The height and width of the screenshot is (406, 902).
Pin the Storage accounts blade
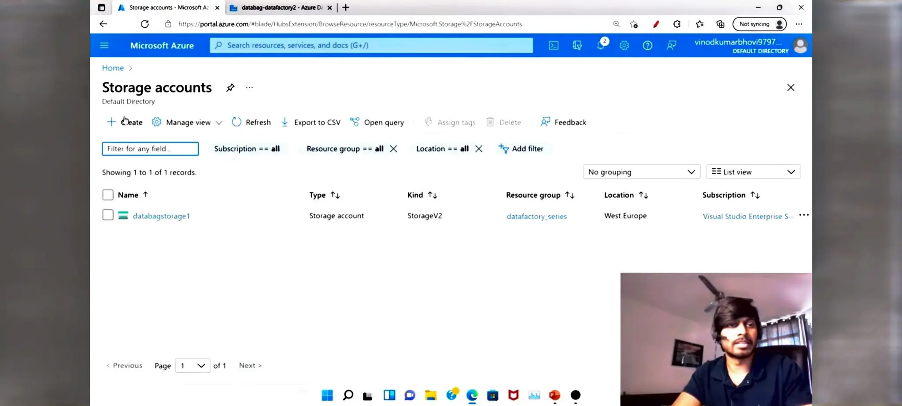tap(230, 88)
